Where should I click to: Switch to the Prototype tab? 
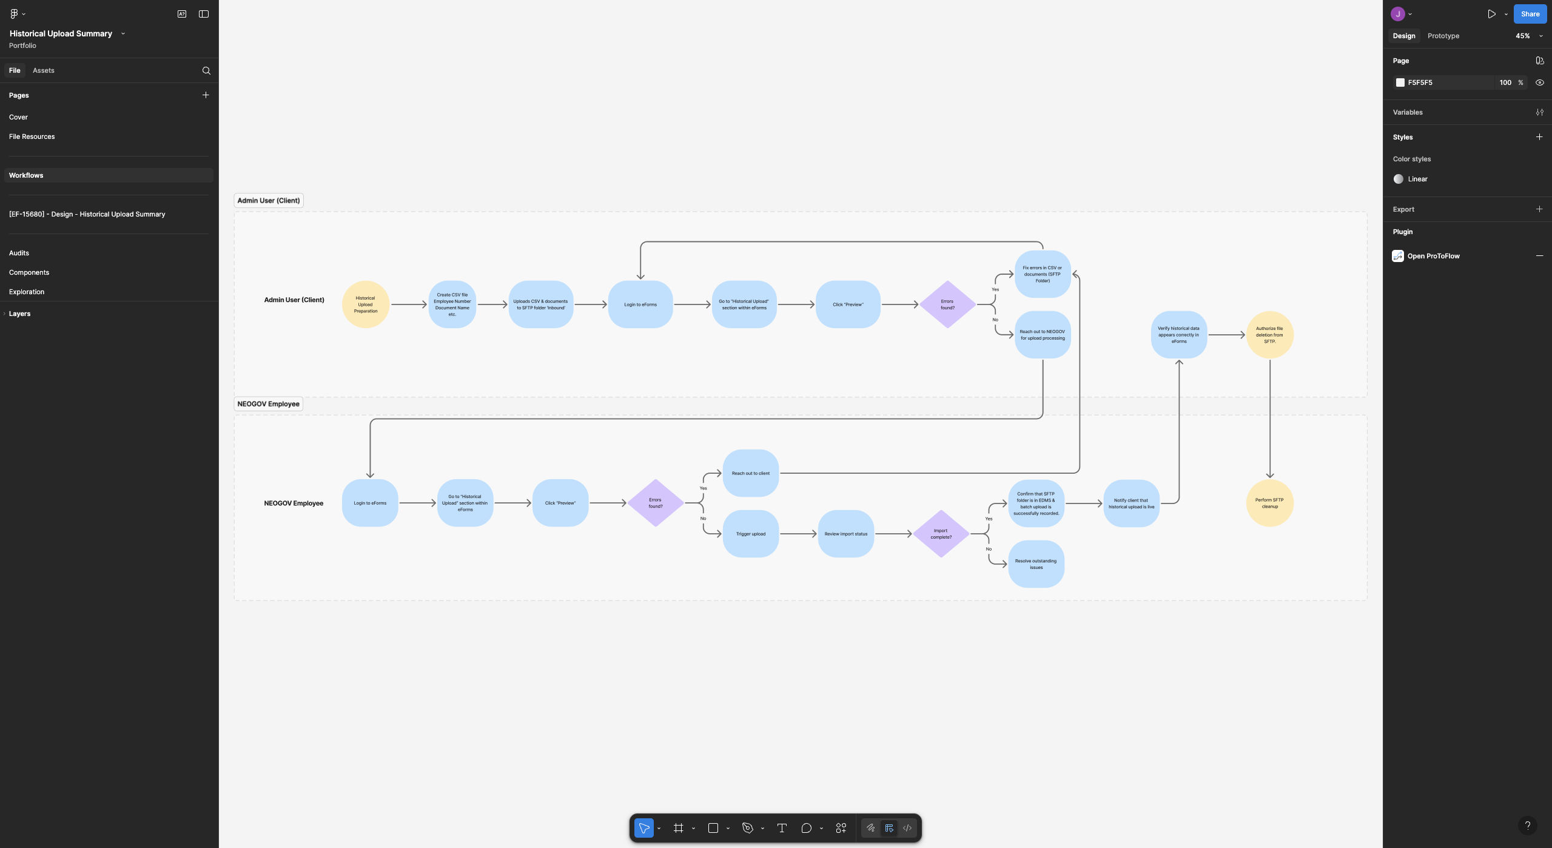(1443, 35)
